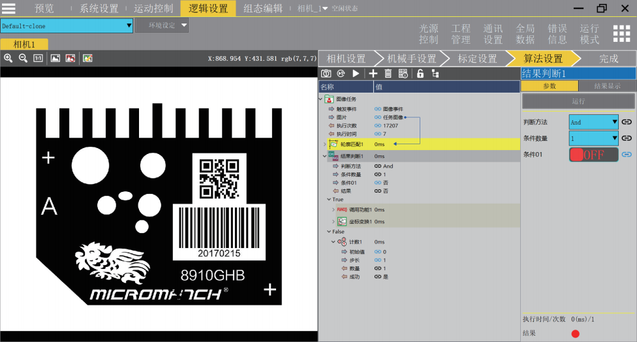This screenshot has height=342, width=637.
Task: Click the zoom out magnifier icon
Action: (23, 58)
